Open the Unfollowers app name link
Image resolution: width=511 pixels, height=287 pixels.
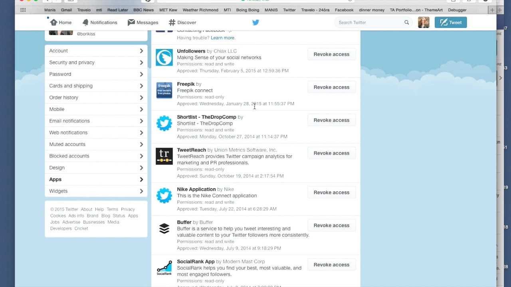191,51
